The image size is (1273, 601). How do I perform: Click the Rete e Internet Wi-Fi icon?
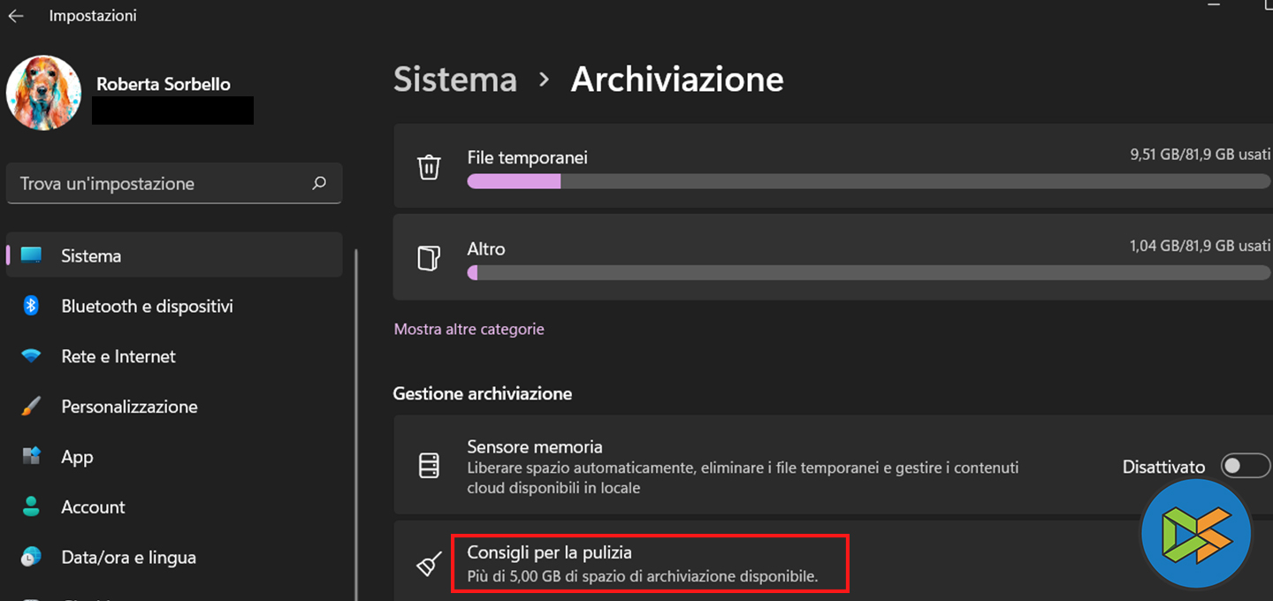(31, 356)
